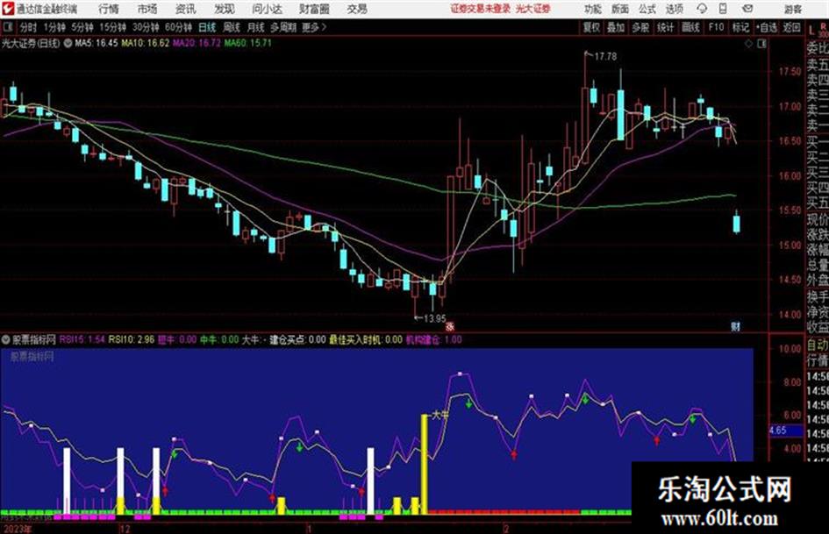This screenshot has width=829, height=534.
Task: Click the MA10: 16.62 legend value
Action: point(146,43)
